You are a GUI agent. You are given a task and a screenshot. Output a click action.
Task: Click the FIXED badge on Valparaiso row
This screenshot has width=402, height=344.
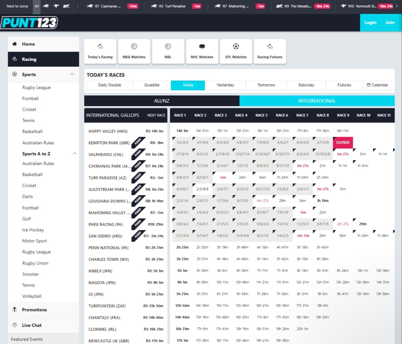pyautogui.click(x=138, y=154)
